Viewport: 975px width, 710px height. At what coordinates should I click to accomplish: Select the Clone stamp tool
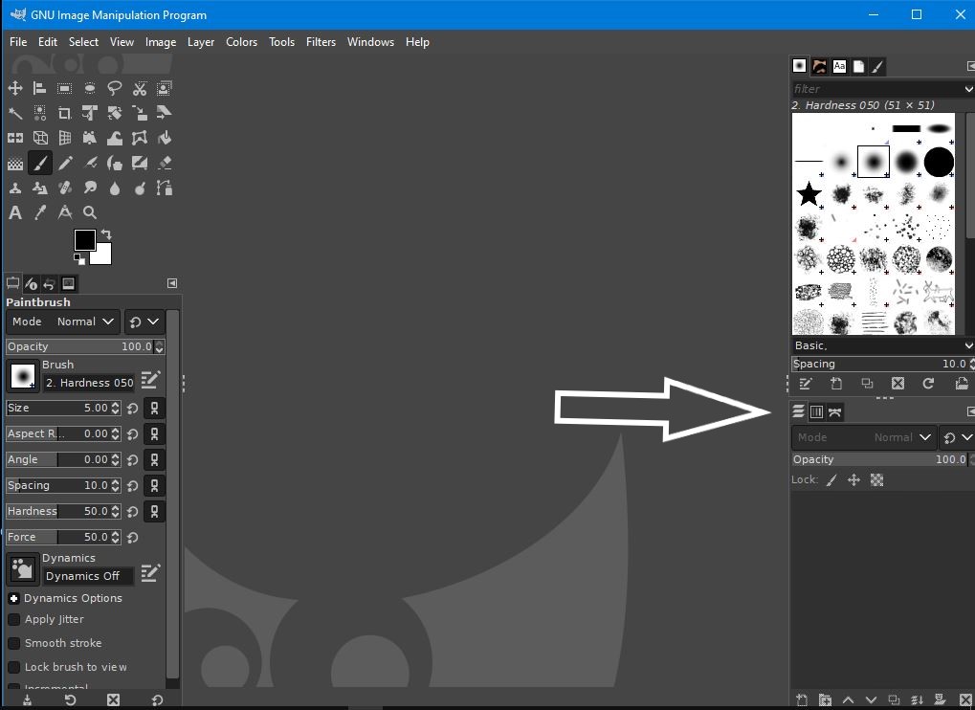click(x=15, y=188)
